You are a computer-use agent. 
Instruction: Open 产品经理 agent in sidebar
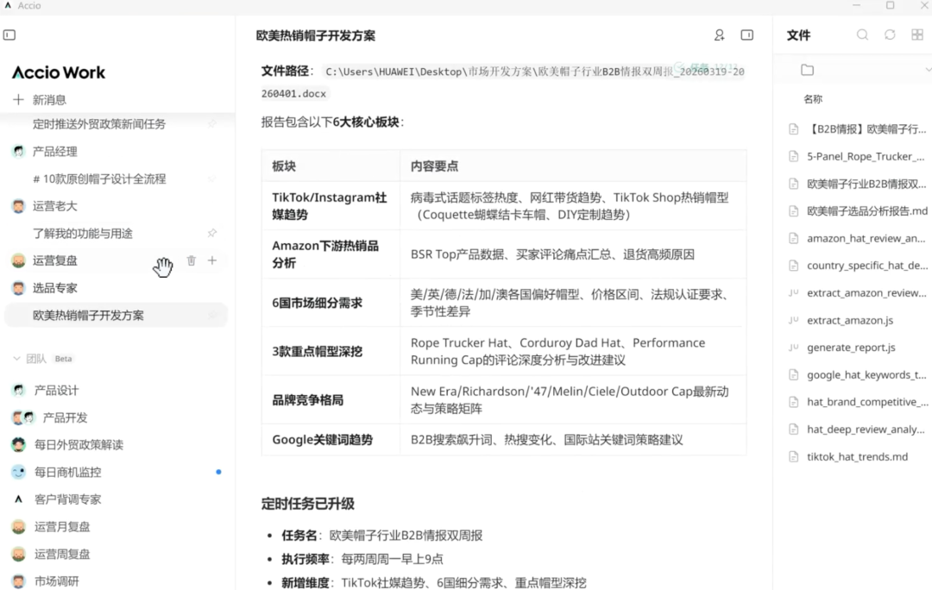coord(54,152)
